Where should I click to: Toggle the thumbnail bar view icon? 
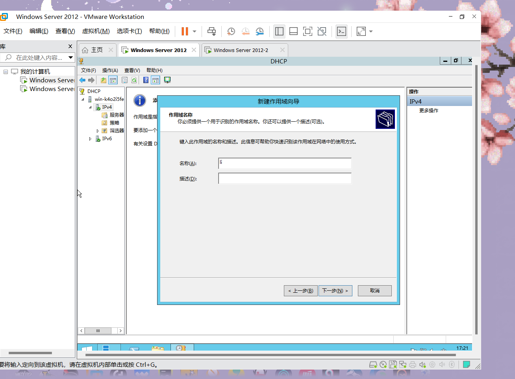click(293, 32)
